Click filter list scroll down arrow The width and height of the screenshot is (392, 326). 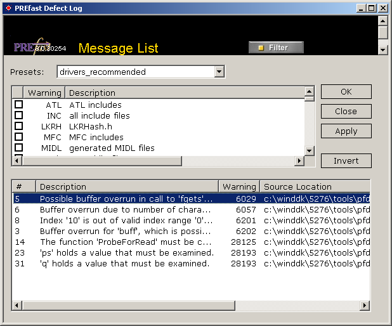[310, 151]
